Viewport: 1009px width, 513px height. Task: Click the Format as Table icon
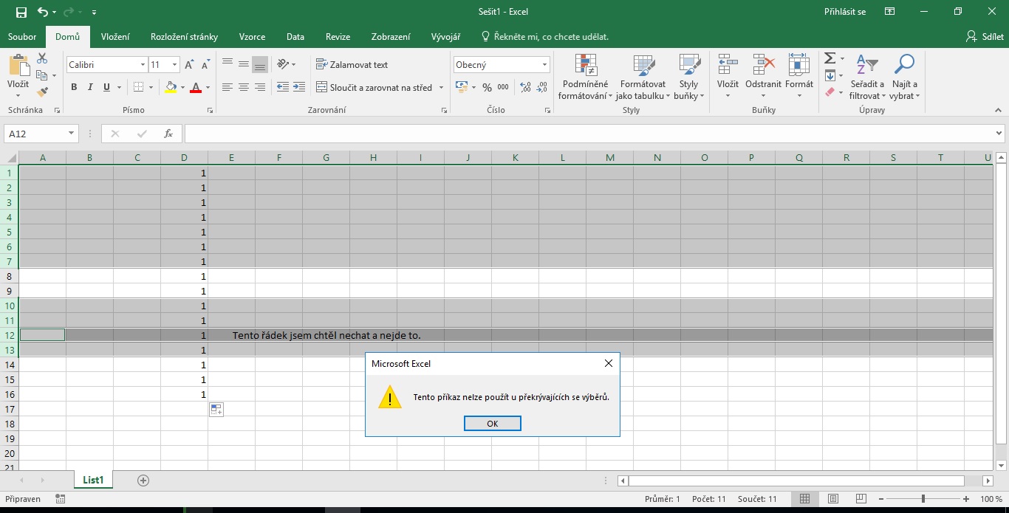(643, 66)
